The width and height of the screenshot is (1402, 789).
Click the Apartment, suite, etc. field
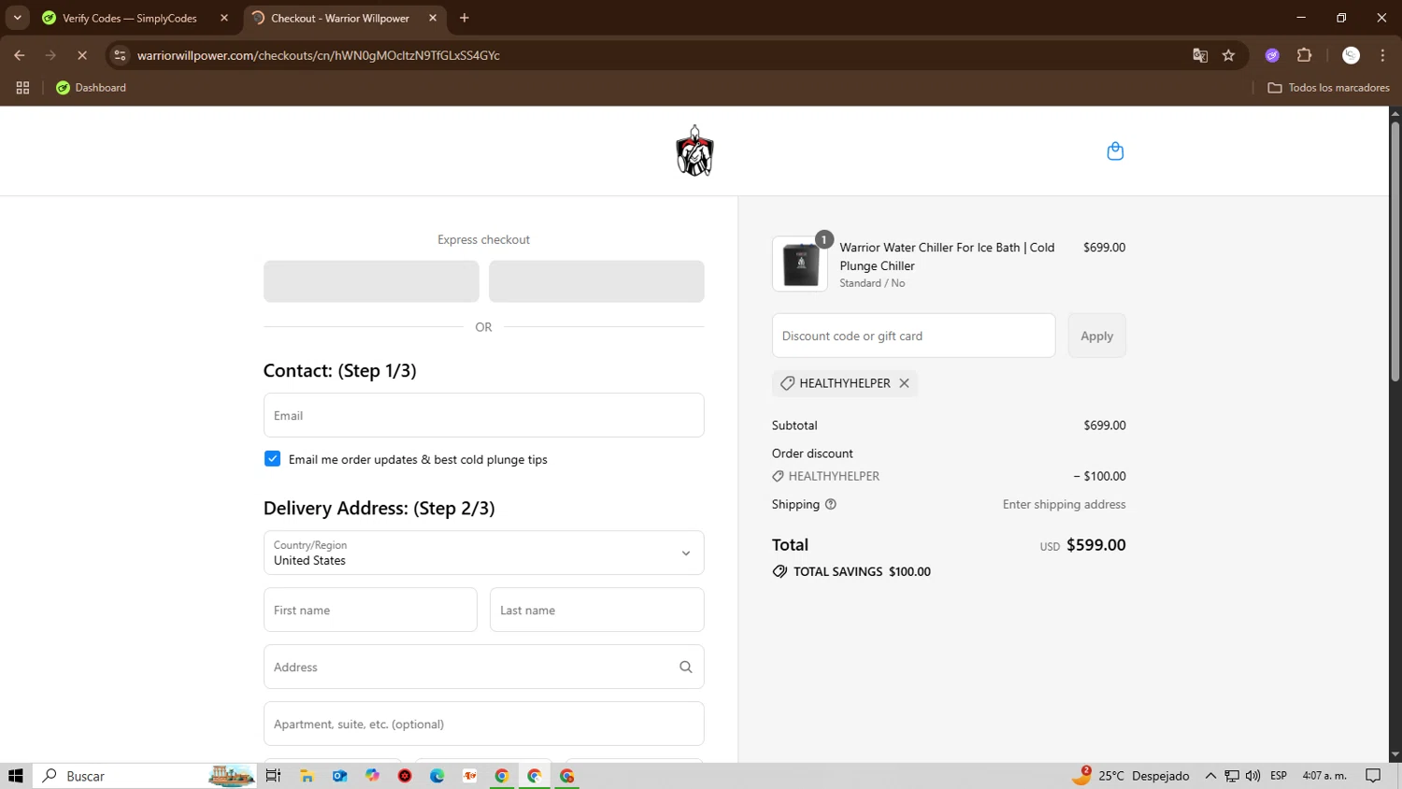(x=483, y=724)
